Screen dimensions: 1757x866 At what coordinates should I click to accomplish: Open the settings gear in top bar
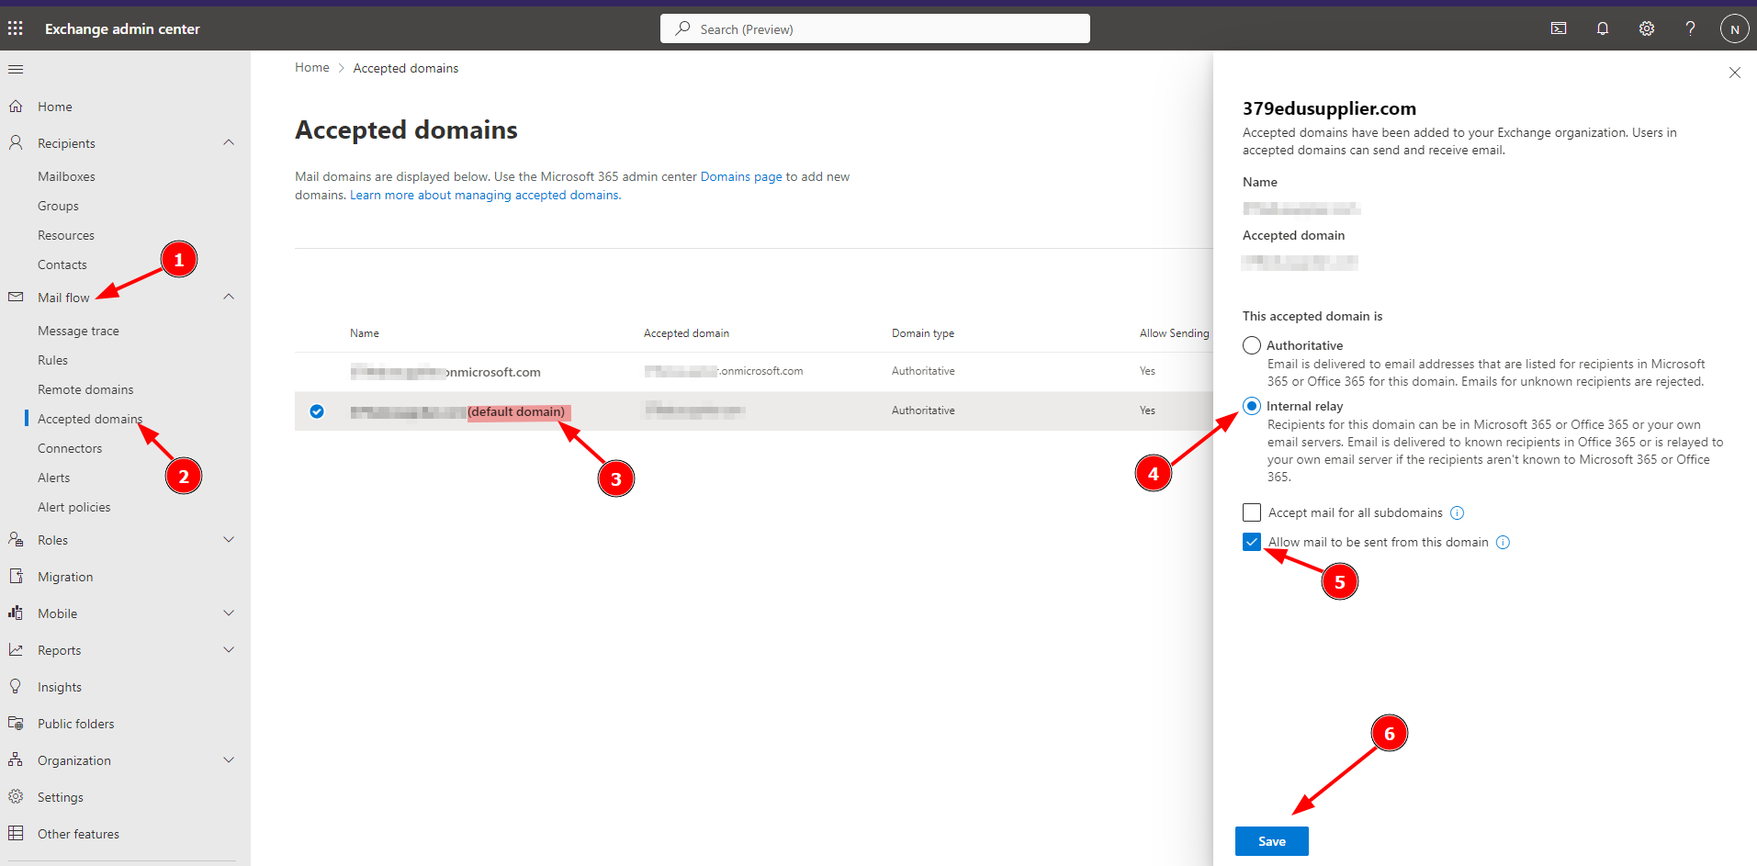pyautogui.click(x=1646, y=28)
